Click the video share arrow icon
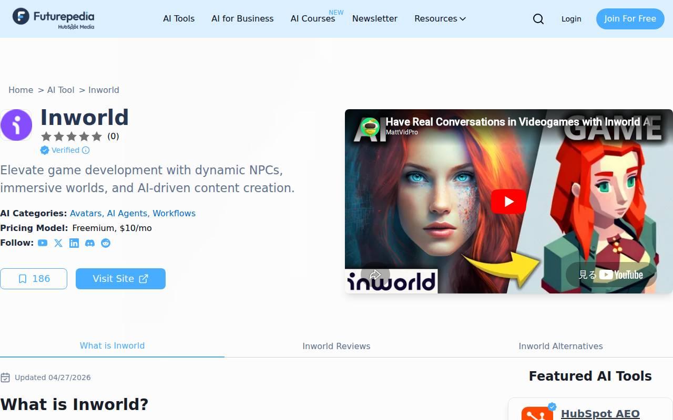Screen dimensions: 673x420 pos(375,275)
